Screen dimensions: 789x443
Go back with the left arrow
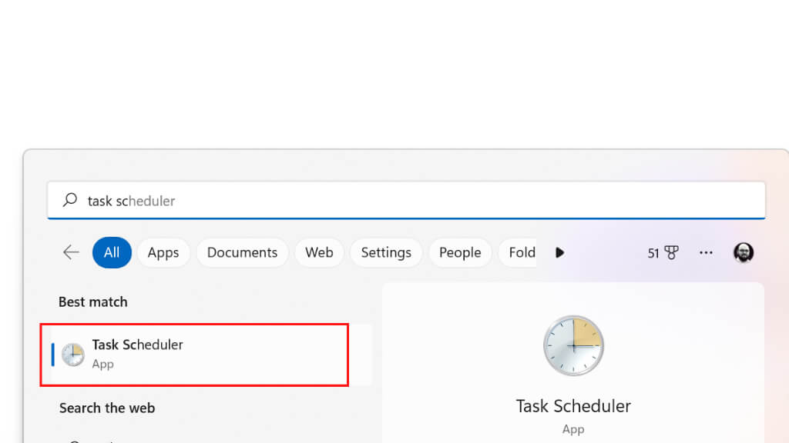(71, 252)
